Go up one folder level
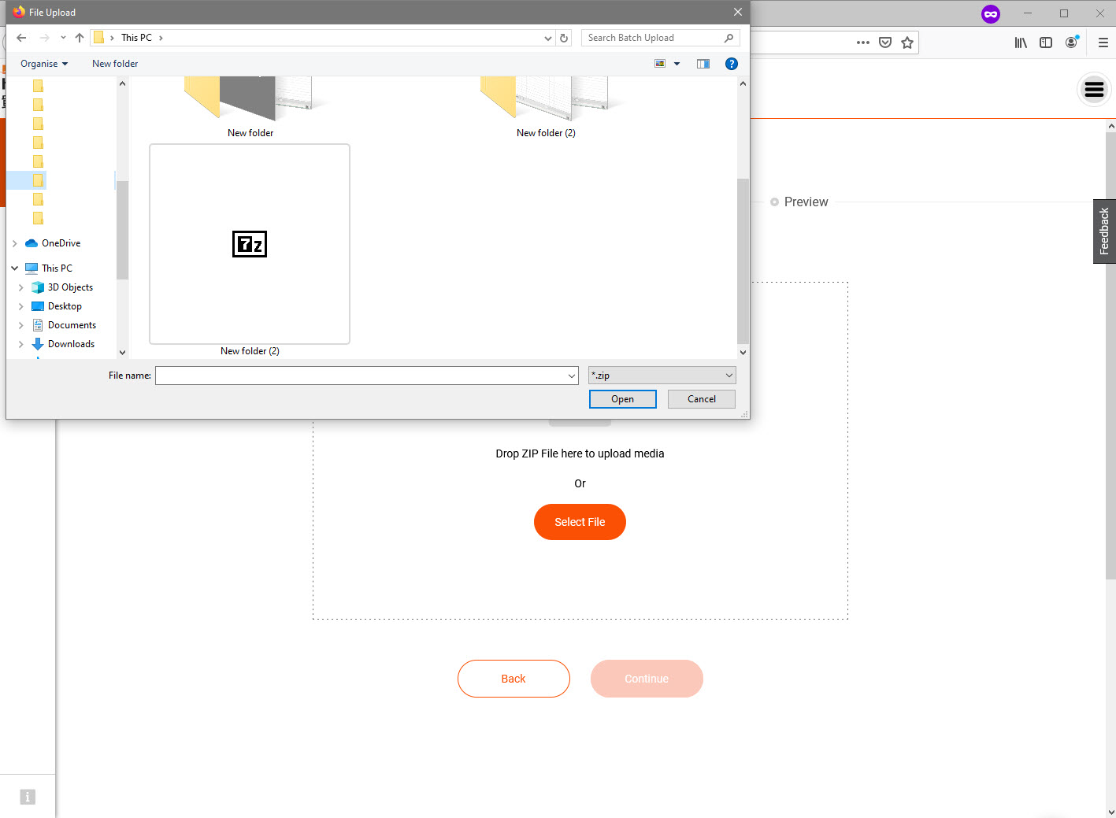 point(80,38)
